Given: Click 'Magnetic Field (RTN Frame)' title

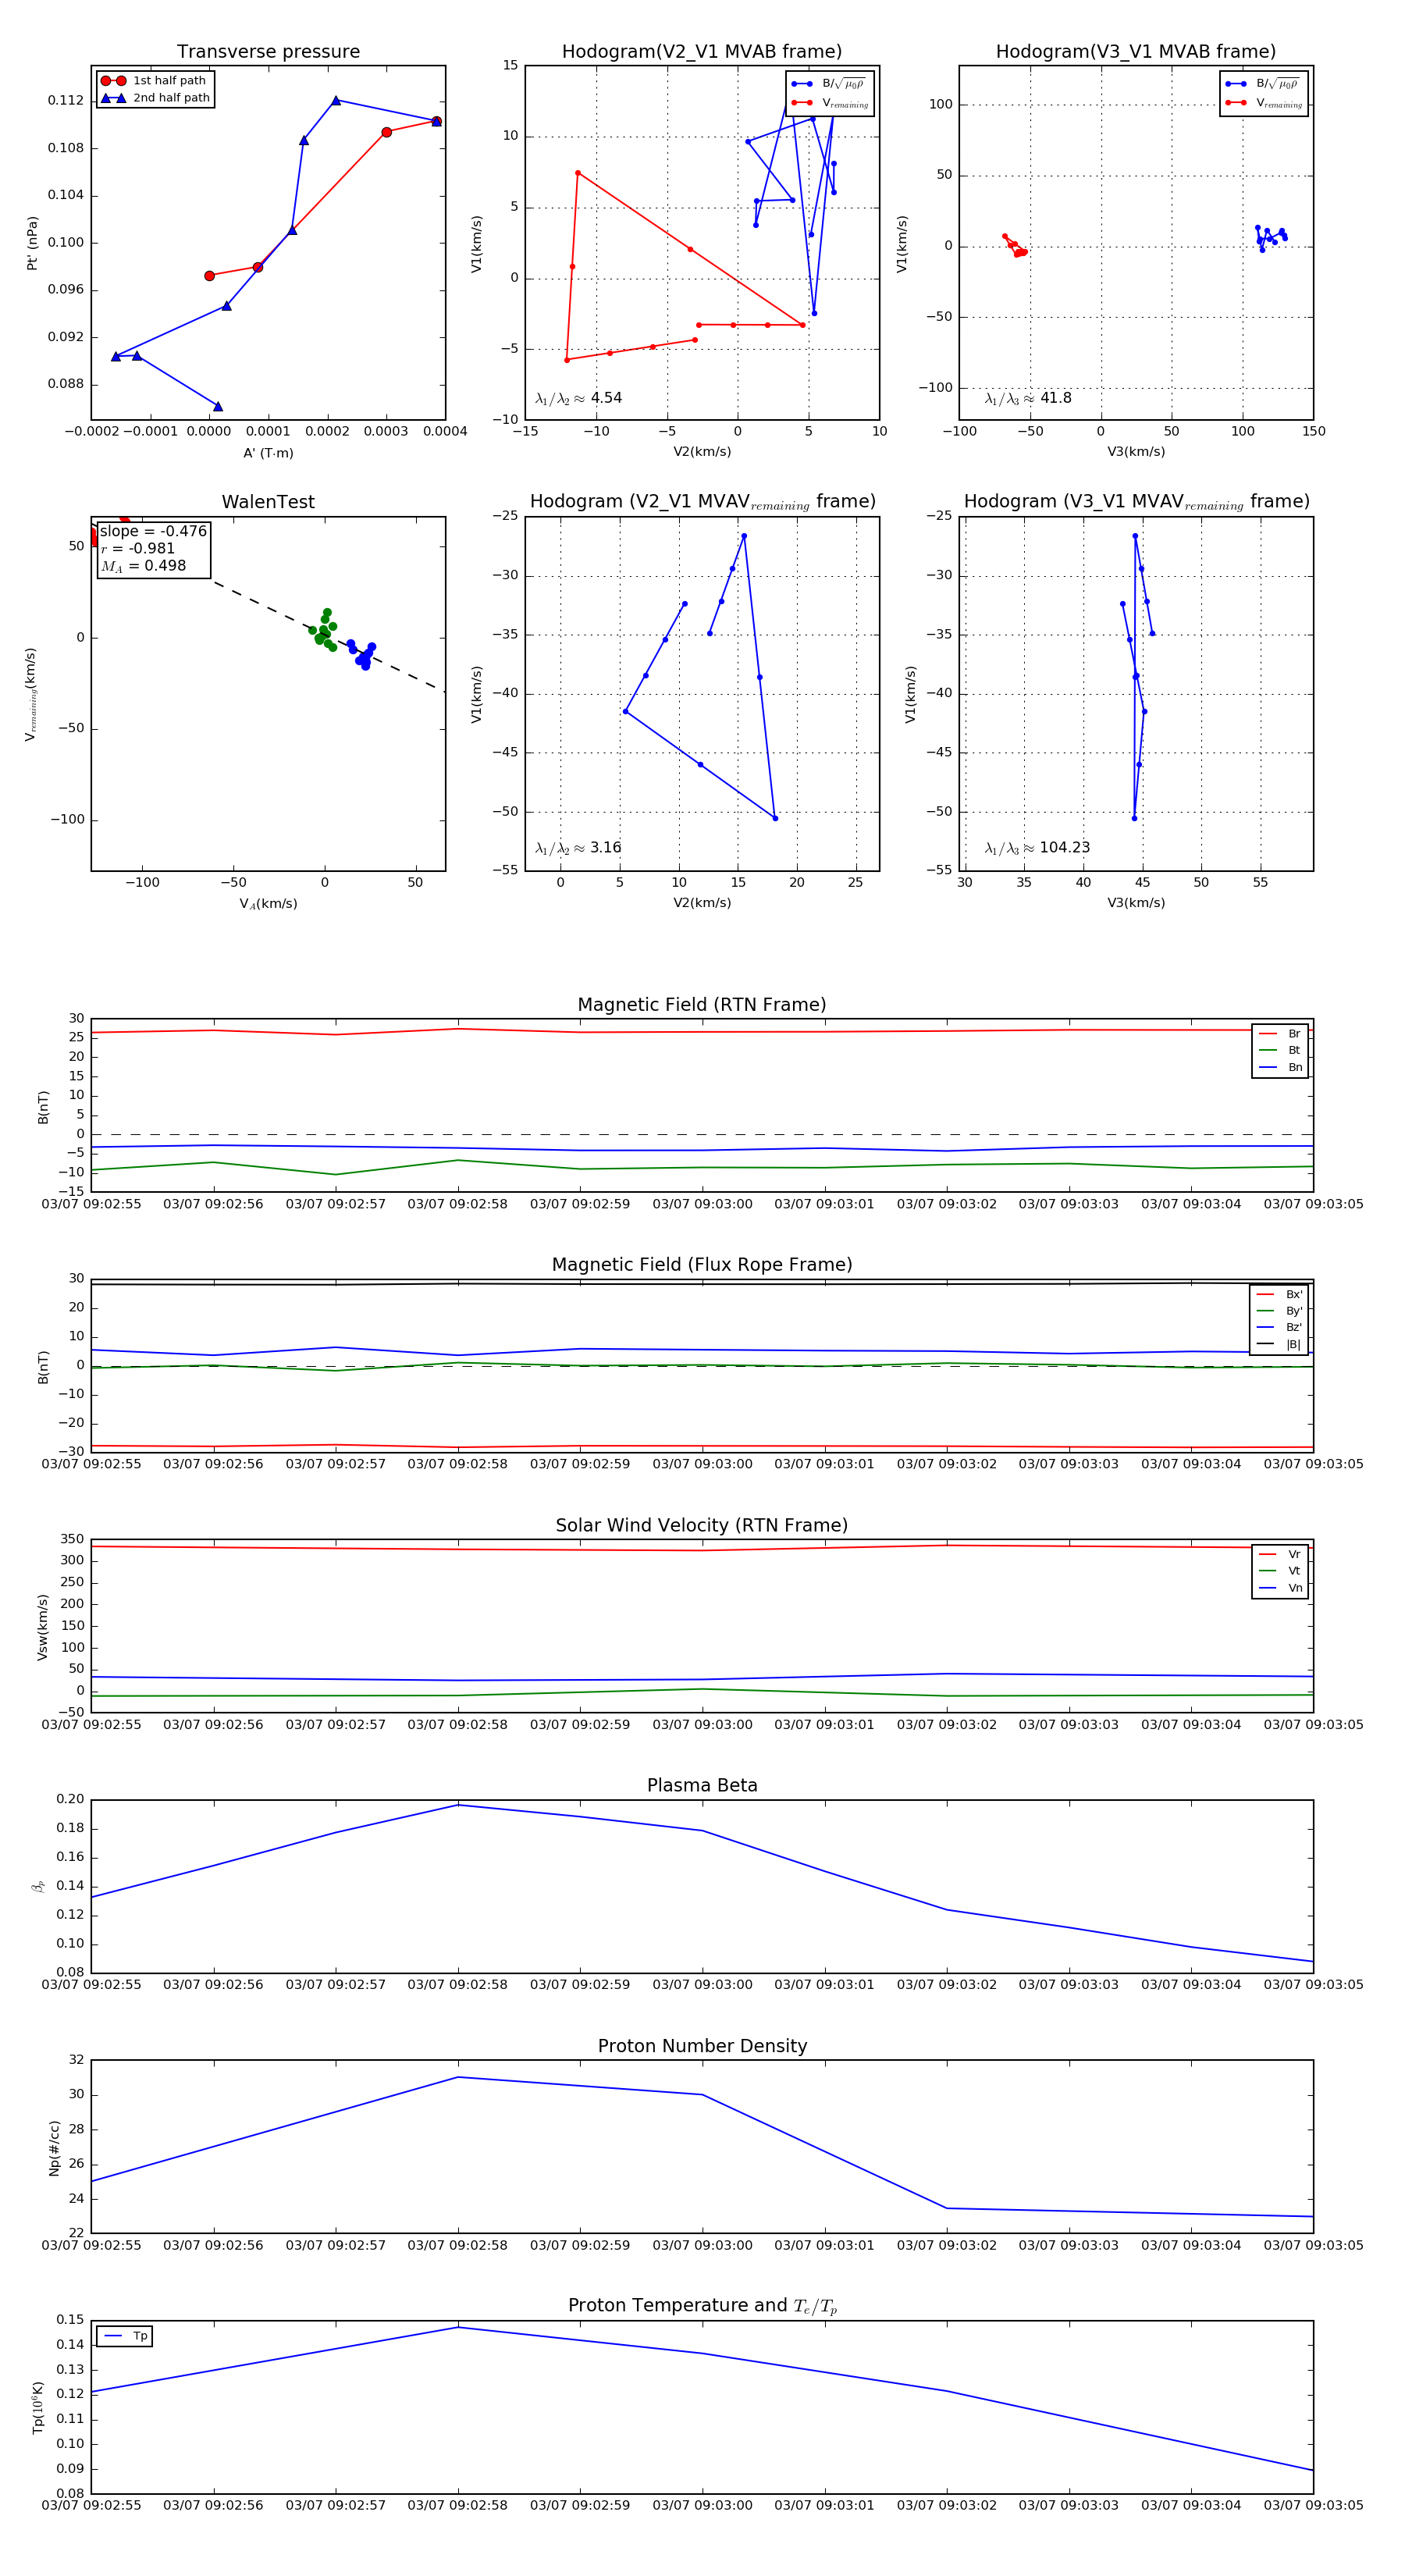Looking at the screenshot, I should (x=702, y=1005).
